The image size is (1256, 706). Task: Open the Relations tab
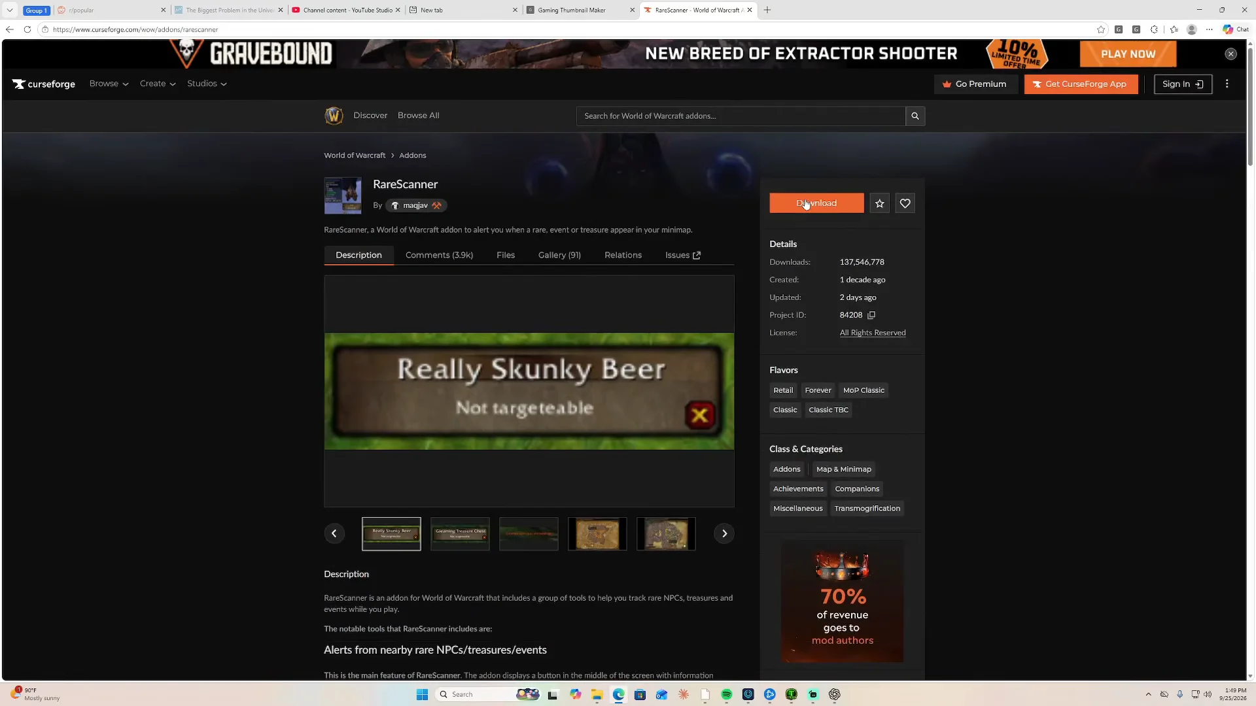click(623, 255)
